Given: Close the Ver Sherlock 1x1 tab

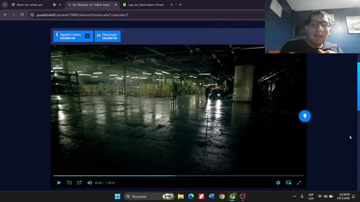Looking at the screenshot, I should [x=116, y=5].
